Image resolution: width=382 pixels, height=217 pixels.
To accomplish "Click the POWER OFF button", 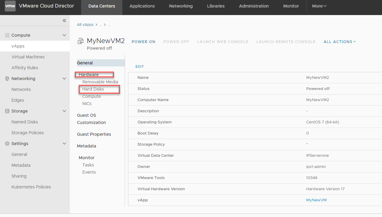I will 176,42.
